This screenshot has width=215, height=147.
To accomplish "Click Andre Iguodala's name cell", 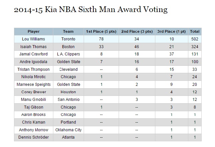I will (33, 62).
